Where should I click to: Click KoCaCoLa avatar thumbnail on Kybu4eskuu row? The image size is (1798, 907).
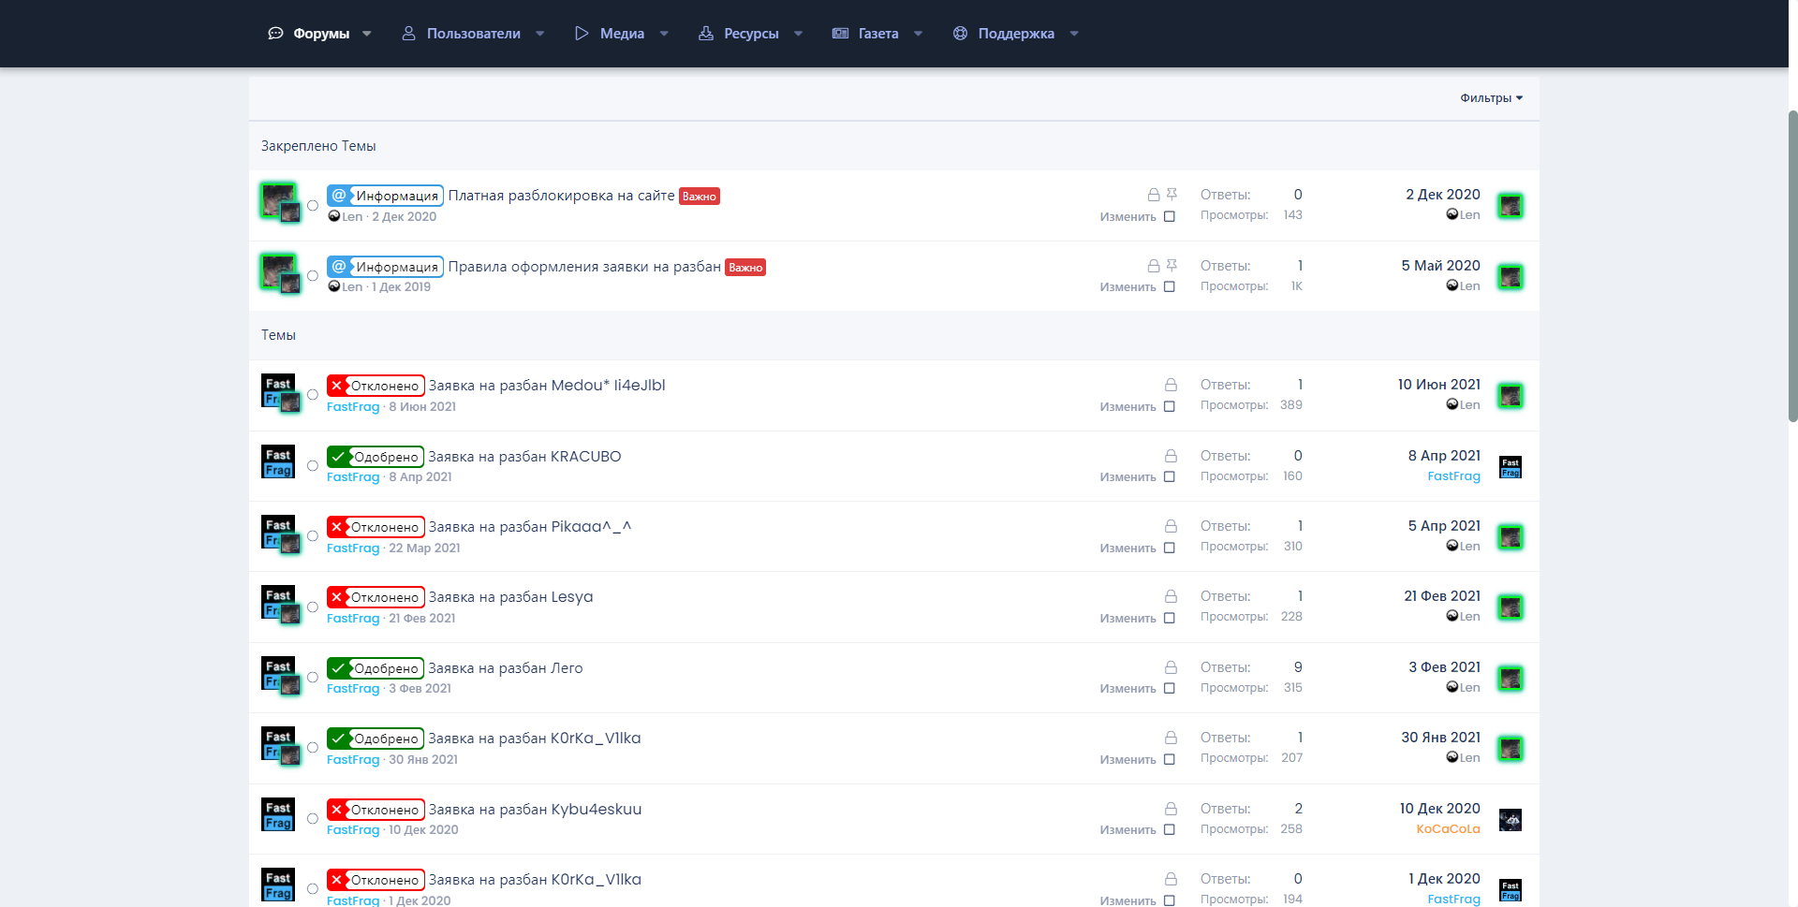[1510, 820]
